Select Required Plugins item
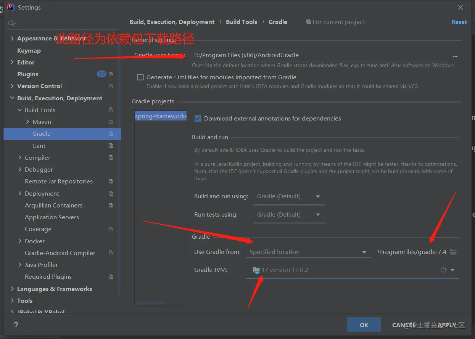This screenshot has height=339, width=475. click(48, 277)
